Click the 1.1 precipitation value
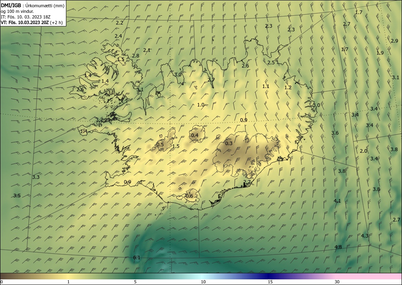The image size is (402, 285). point(266,86)
